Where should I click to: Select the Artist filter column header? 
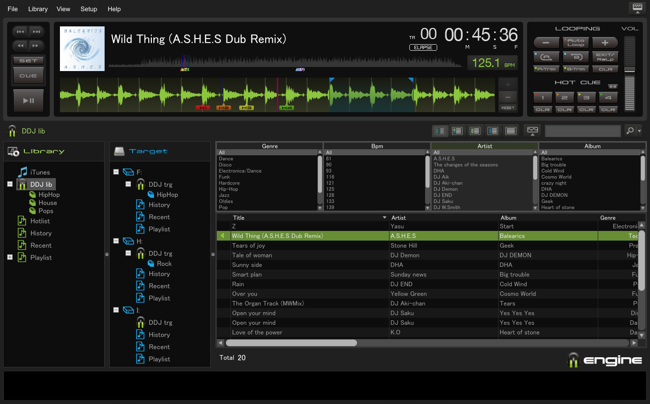pyautogui.click(x=484, y=146)
